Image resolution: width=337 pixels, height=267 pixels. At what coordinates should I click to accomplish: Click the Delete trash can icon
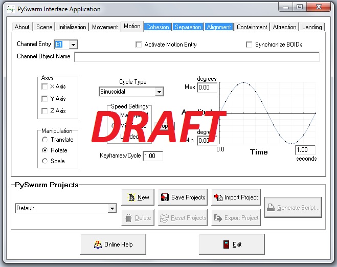click(128, 218)
